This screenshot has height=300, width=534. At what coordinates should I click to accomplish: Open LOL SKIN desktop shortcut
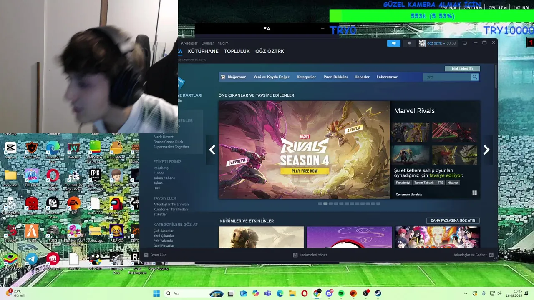click(x=95, y=261)
